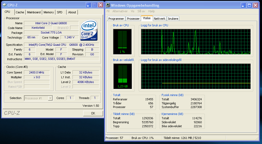
Task: Click the Name field Intel Core 2 Quad Q6600
Action: click(51, 23)
